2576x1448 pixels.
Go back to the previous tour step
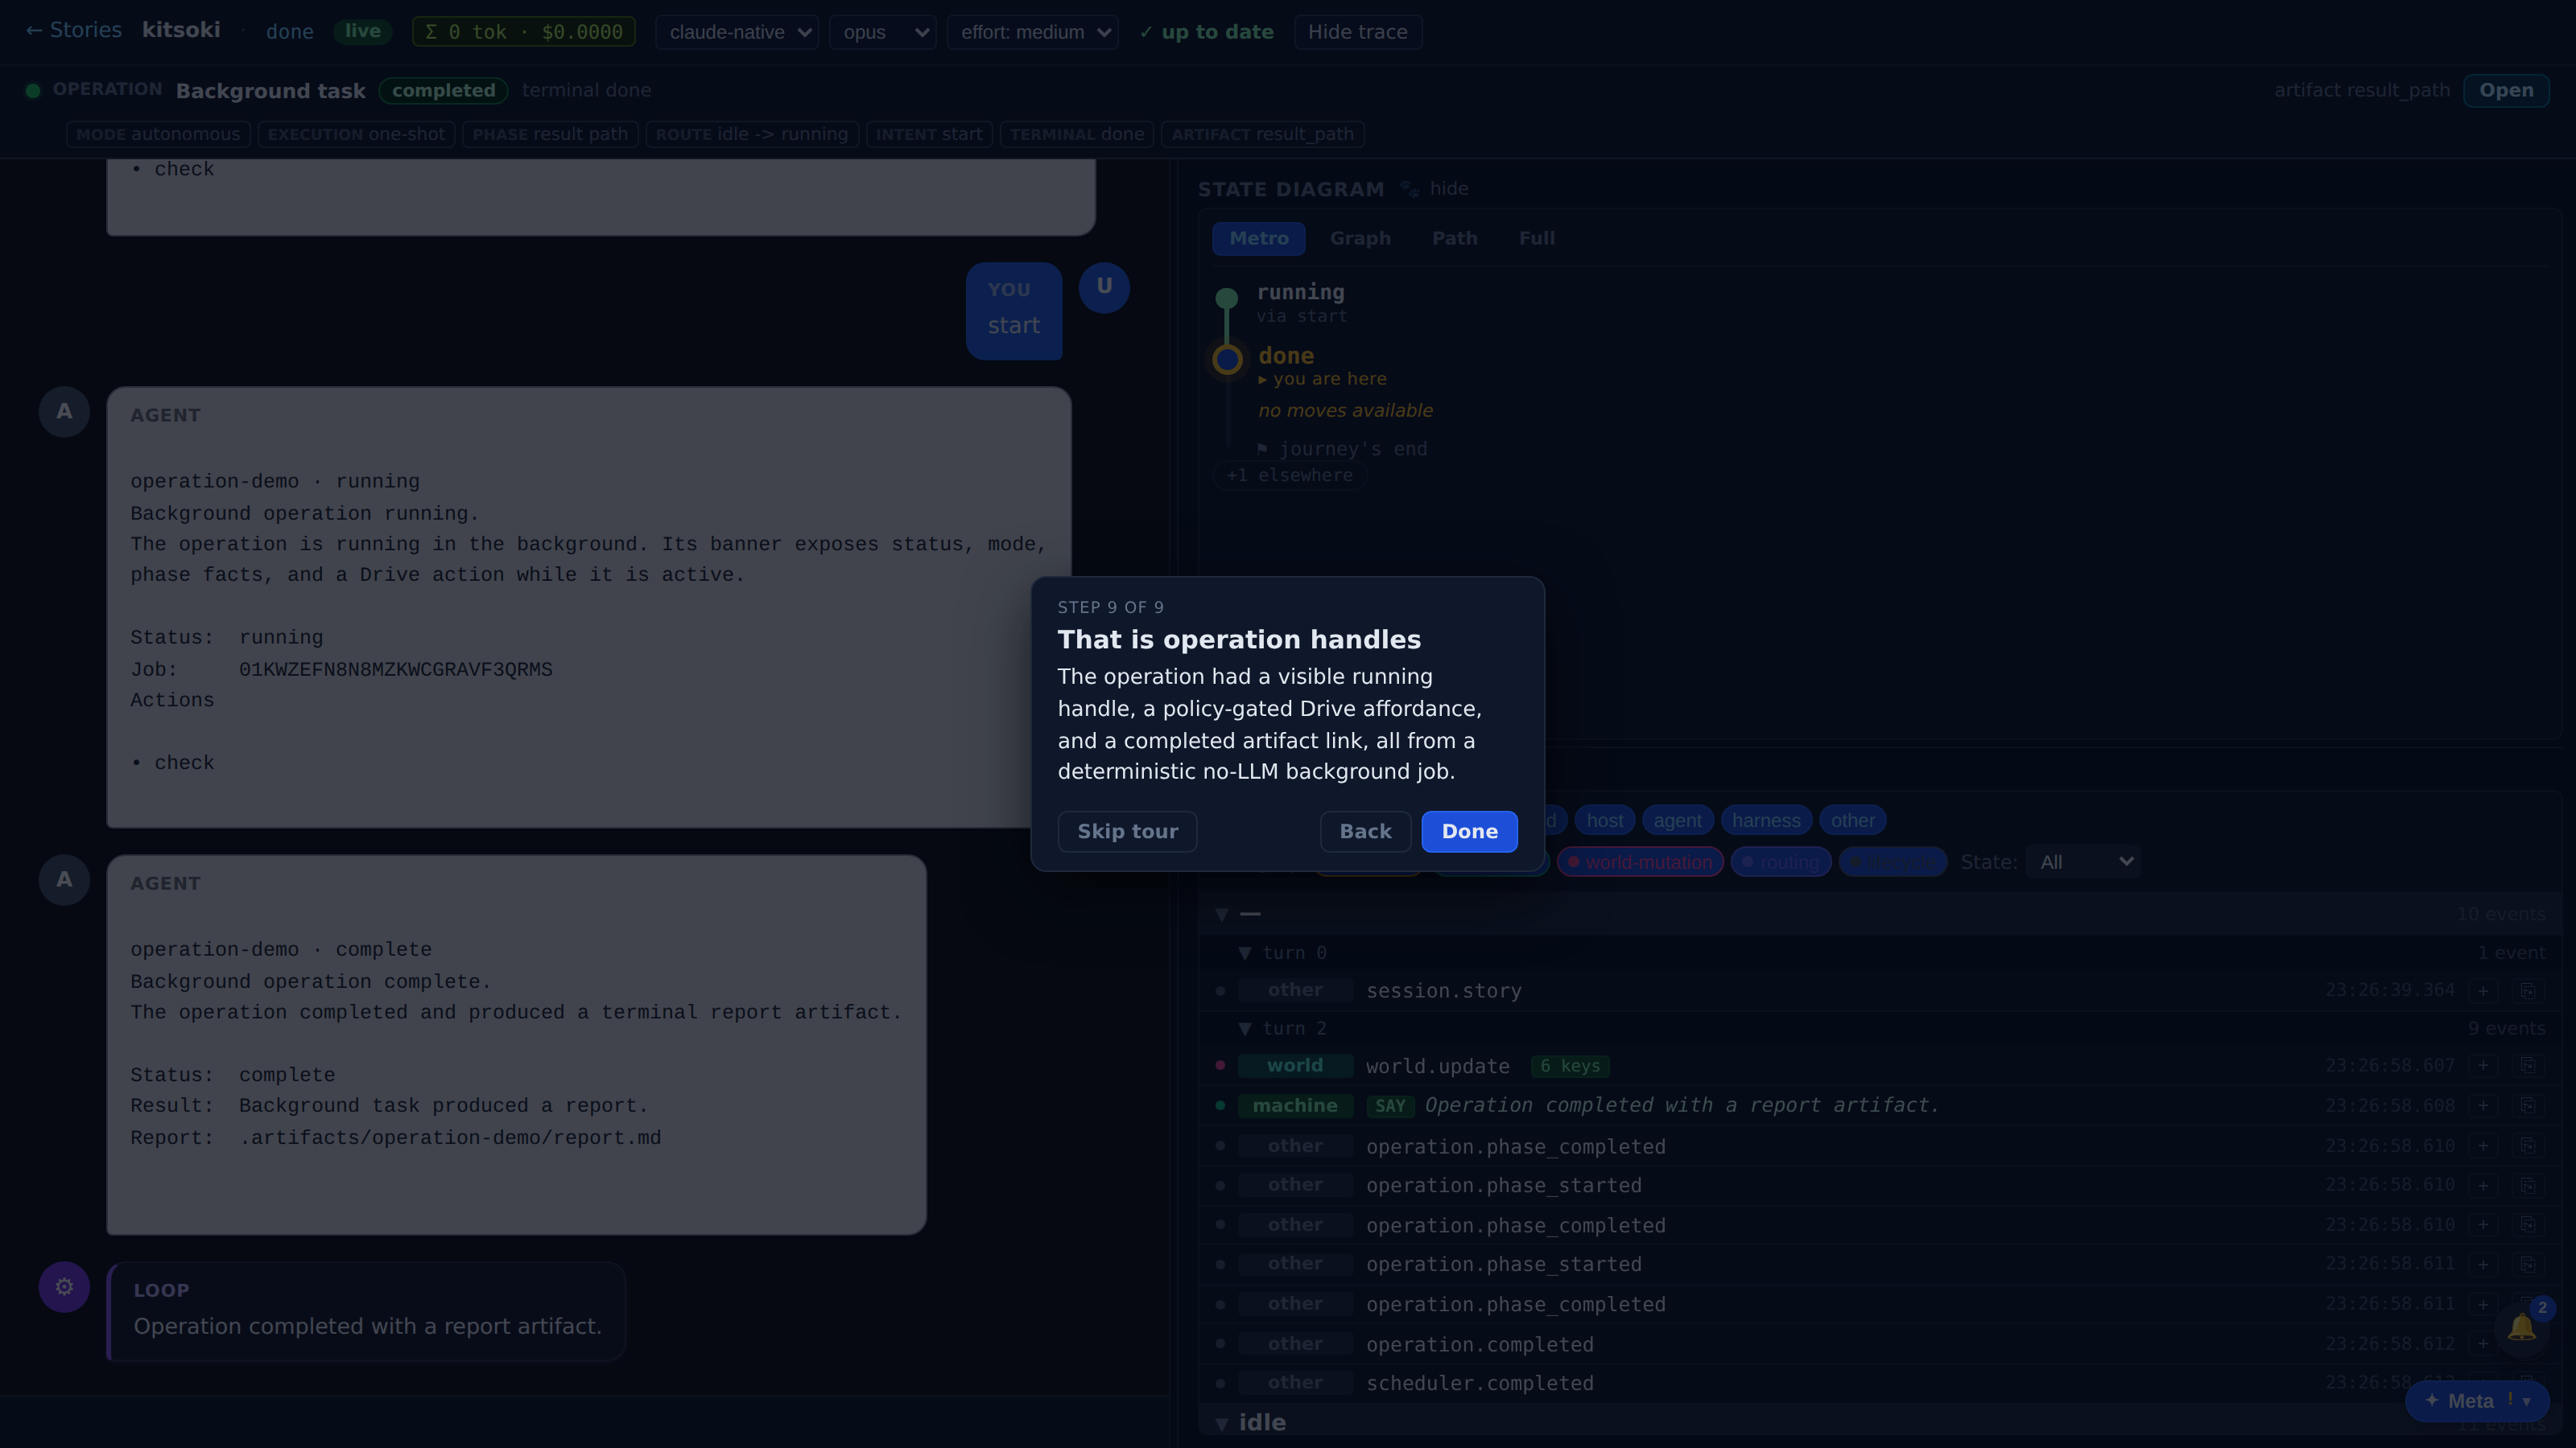1365,832
